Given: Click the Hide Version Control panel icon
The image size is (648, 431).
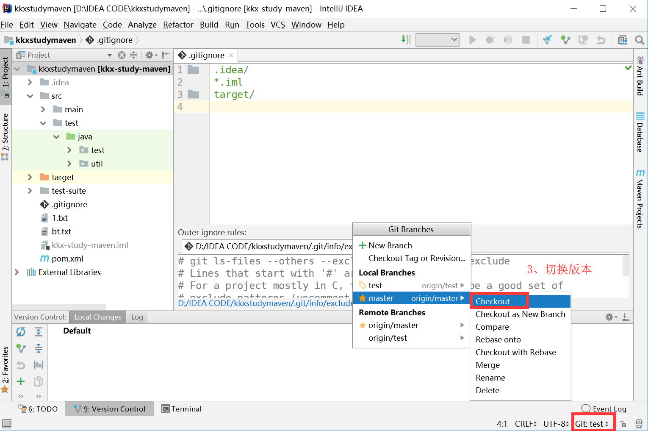Looking at the screenshot, I should point(626,317).
